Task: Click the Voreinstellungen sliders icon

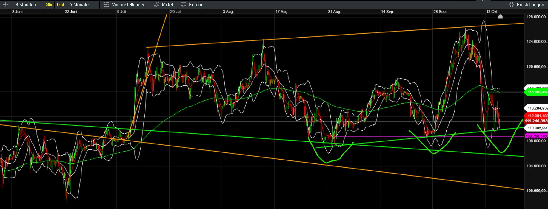Action: click(x=107, y=5)
